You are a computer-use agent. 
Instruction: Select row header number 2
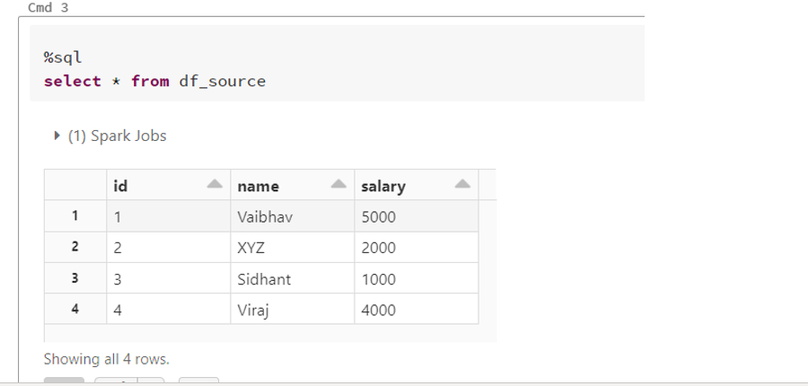point(76,247)
